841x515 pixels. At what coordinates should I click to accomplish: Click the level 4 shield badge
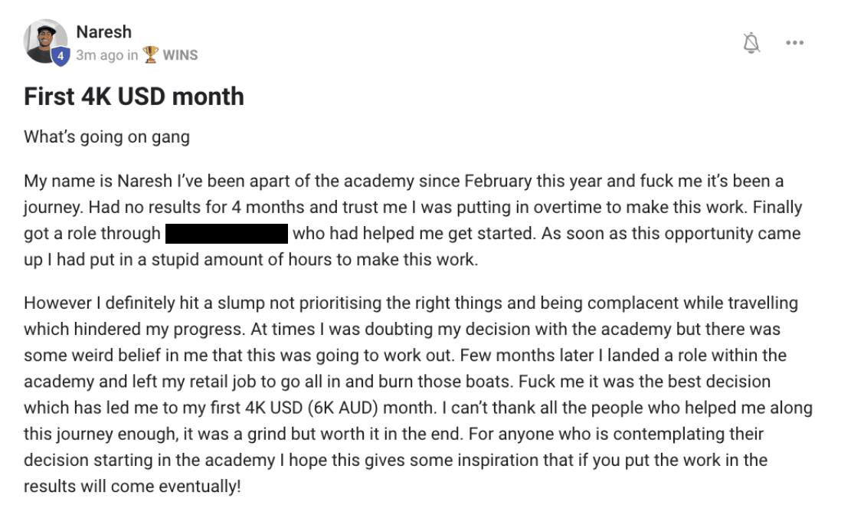click(61, 56)
